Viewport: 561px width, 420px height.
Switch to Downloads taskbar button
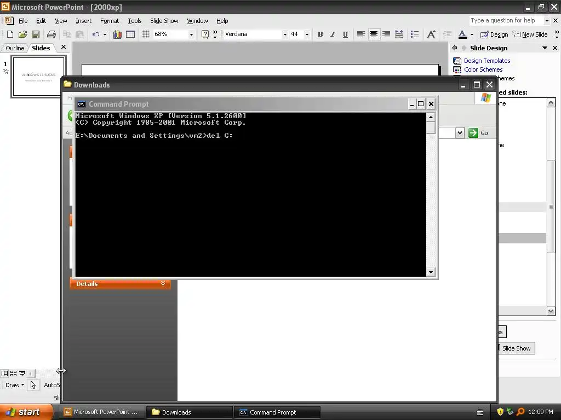tap(190, 412)
